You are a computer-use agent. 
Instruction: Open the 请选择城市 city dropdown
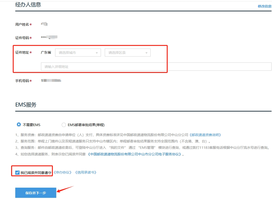(x=76, y=53)
